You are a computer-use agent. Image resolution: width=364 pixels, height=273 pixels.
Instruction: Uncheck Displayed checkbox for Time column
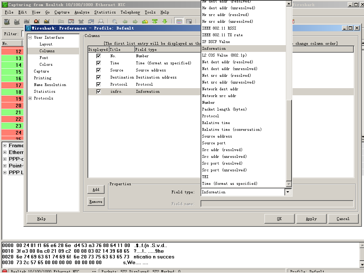(98, 63)
